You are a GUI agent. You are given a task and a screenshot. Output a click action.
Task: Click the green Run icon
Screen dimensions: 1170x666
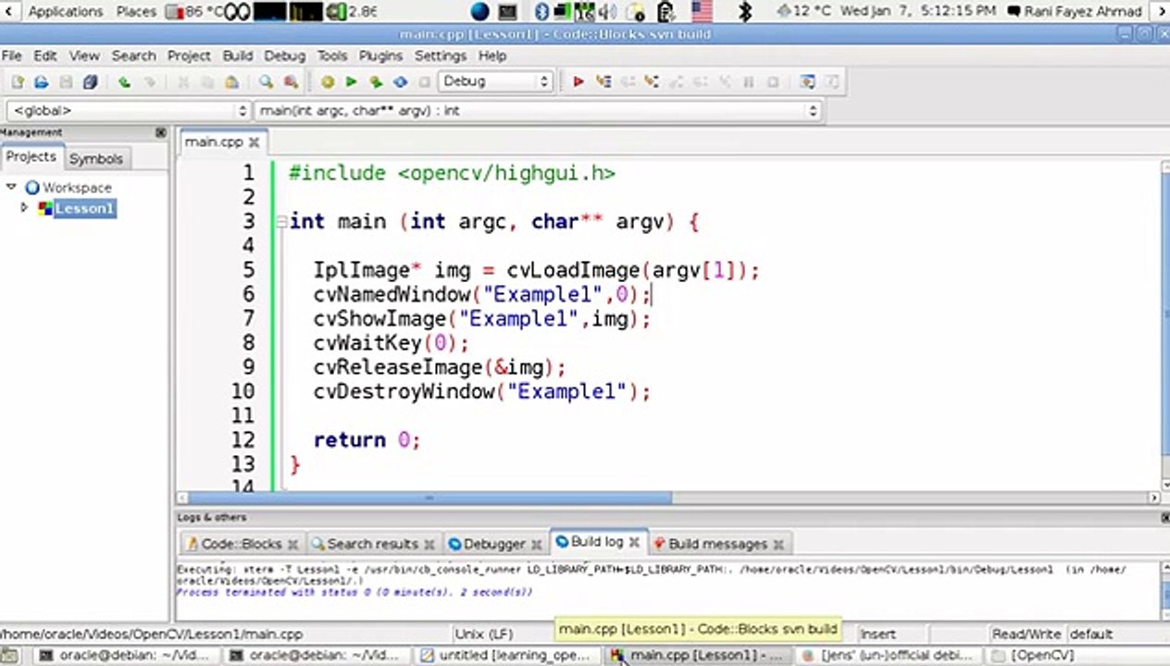pyautogui.click(x=351, y=81)
